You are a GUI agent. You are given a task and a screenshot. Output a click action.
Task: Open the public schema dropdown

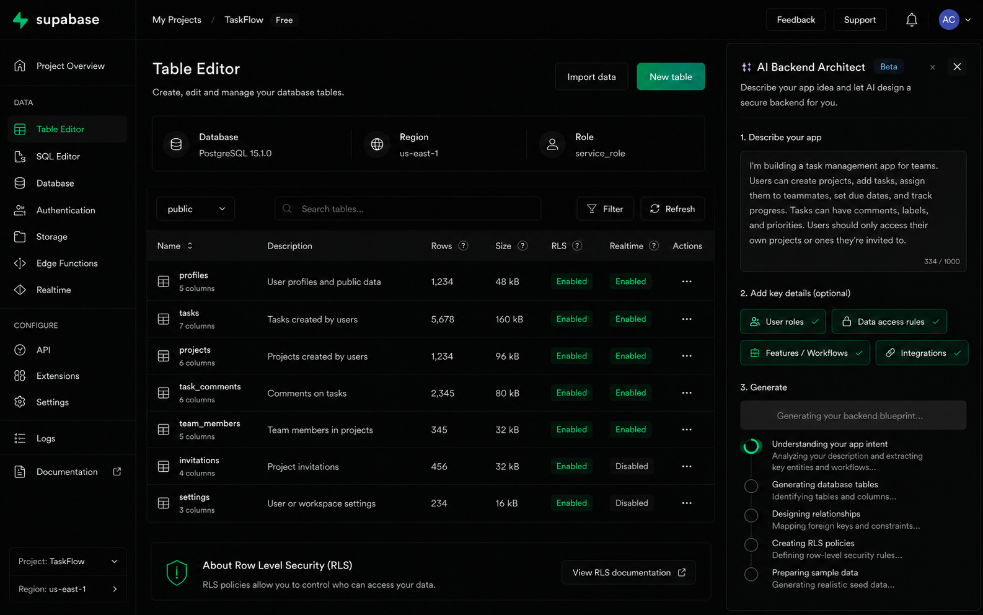pyautogui.click(x=196, y=209)
